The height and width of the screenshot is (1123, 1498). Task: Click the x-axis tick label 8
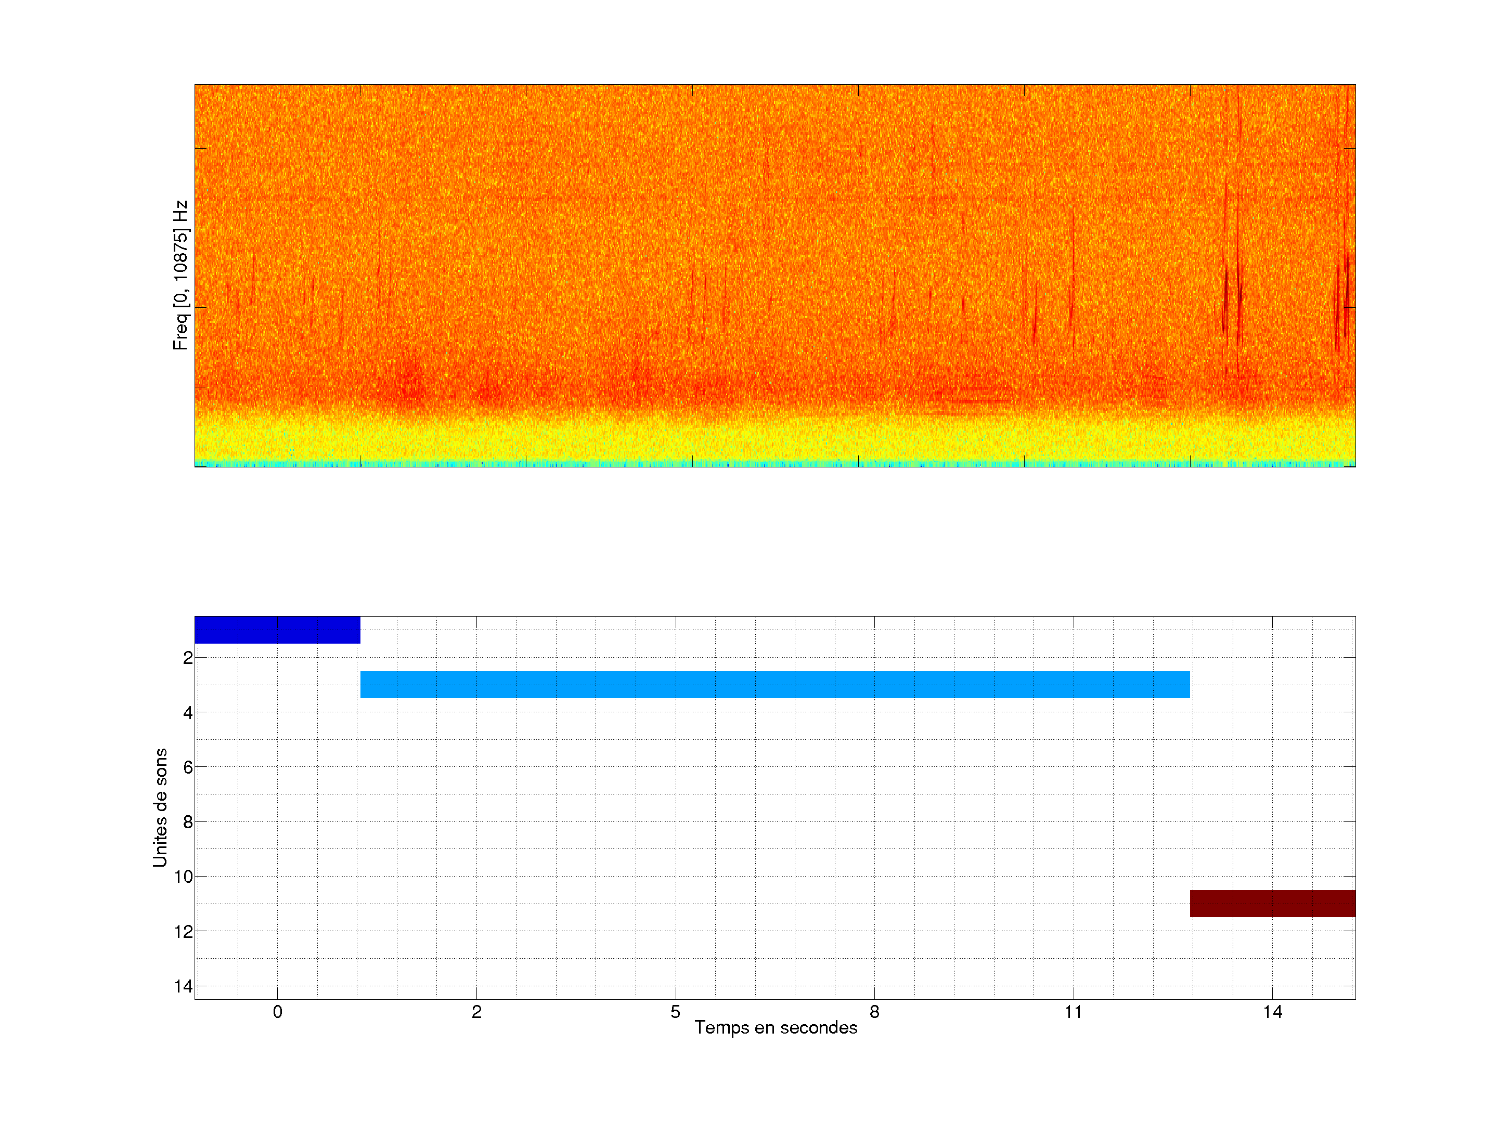[874, 1012]
